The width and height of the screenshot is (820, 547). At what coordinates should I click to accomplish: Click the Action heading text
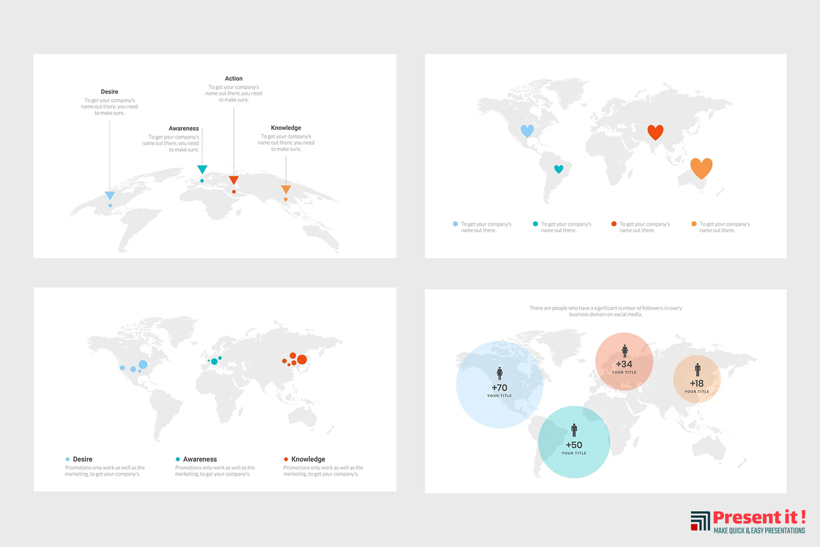point(233,79)
